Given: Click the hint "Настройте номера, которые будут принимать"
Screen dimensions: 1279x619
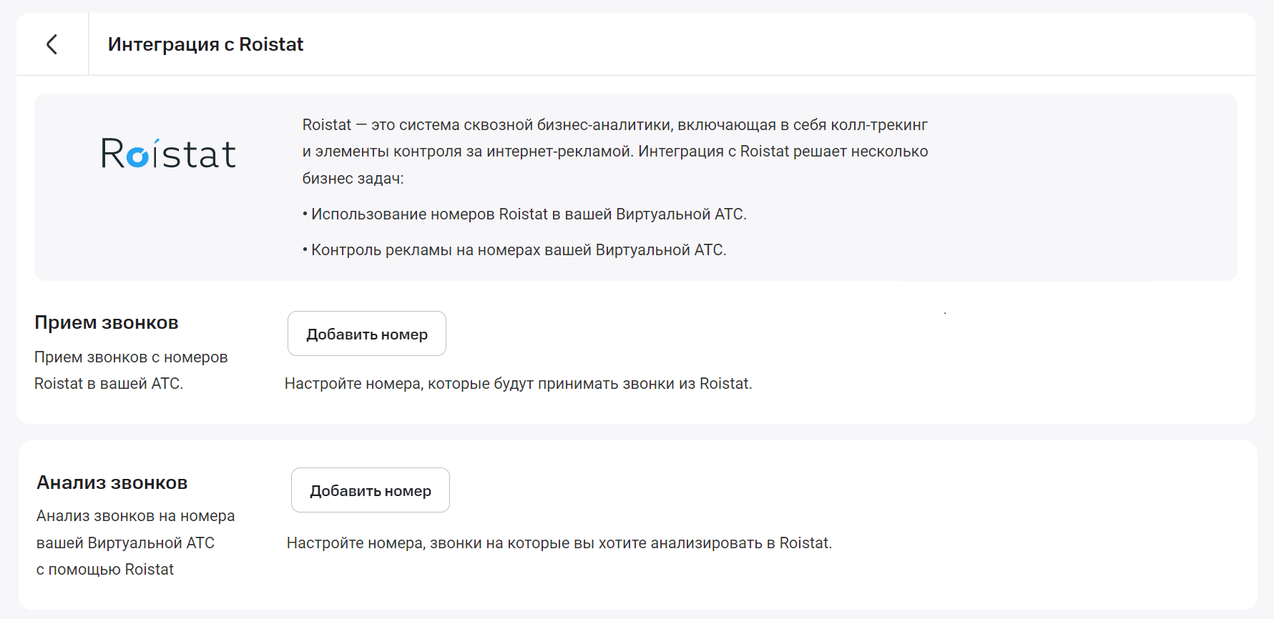Looking at the screenshot, I should (518, 384).
